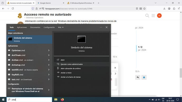Click the Acceso remoto no autorizado title
The width and height of the screenshot is (182, 102).
pos(48,14)
